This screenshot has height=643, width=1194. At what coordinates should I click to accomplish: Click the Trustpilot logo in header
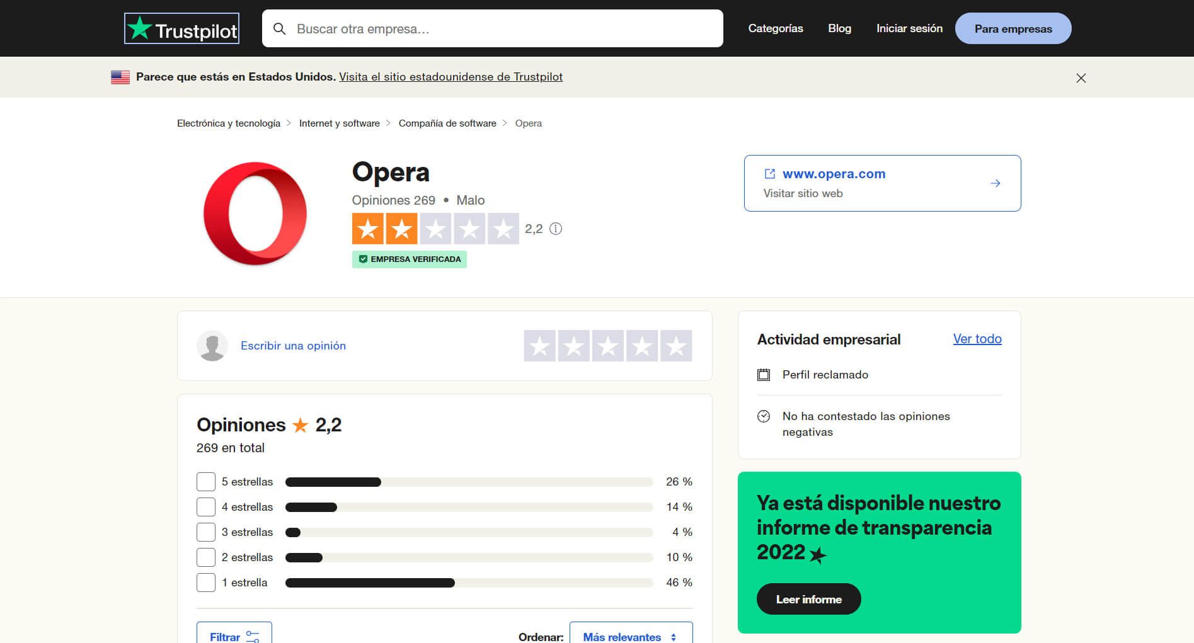pos(181,28)
